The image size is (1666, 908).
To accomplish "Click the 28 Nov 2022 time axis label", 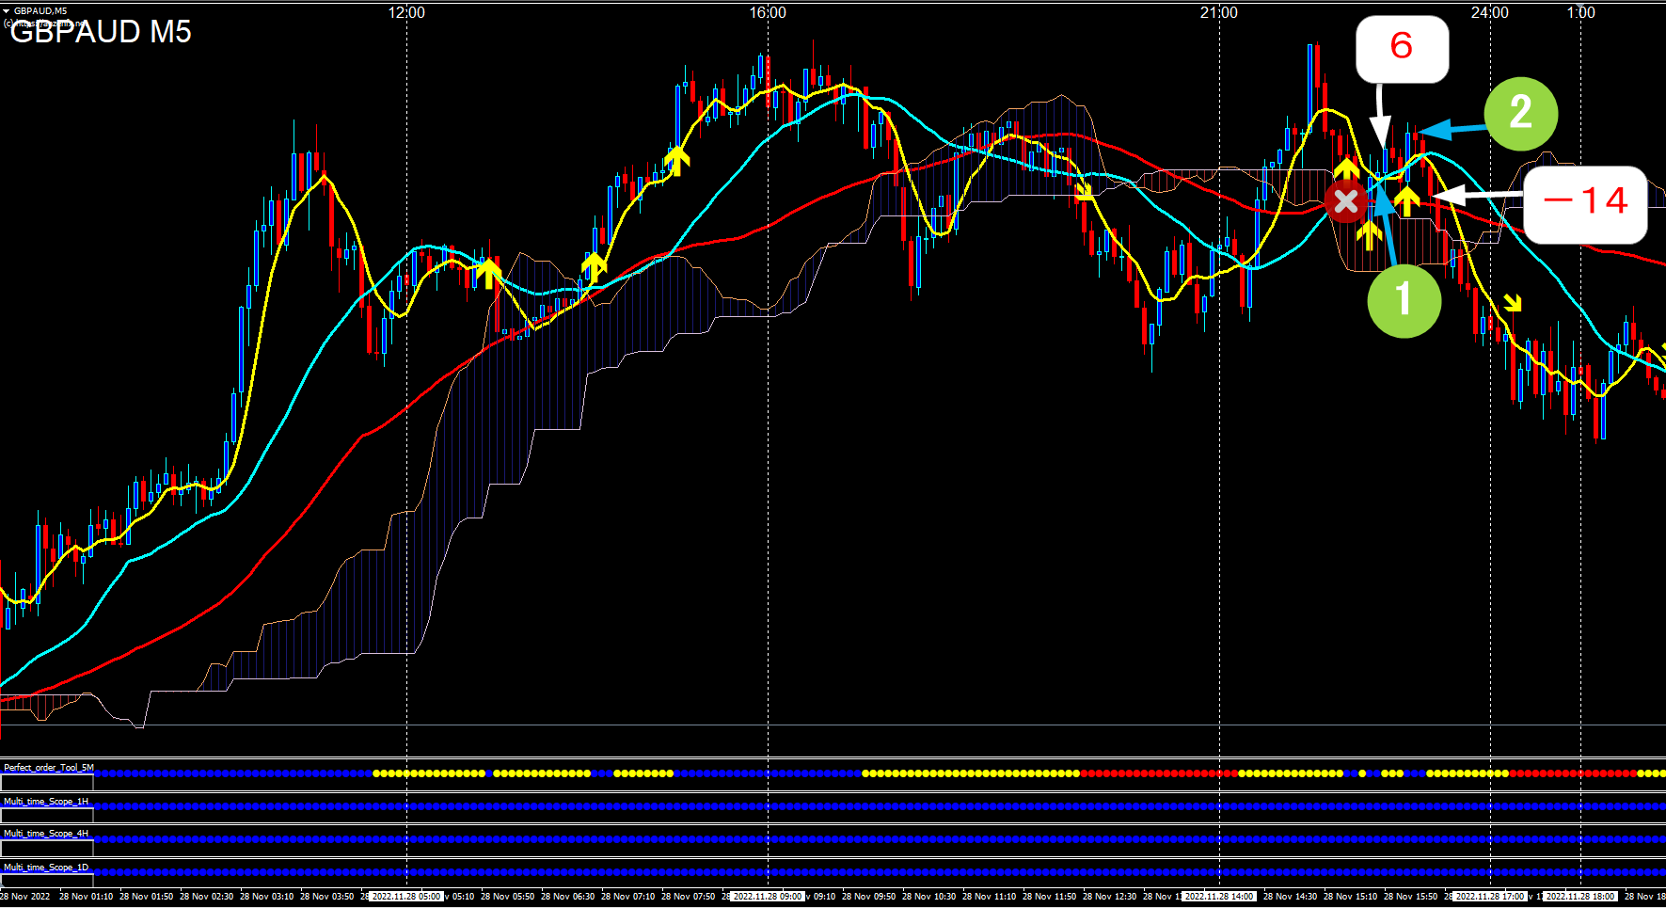I will click(x=25, y=897).
